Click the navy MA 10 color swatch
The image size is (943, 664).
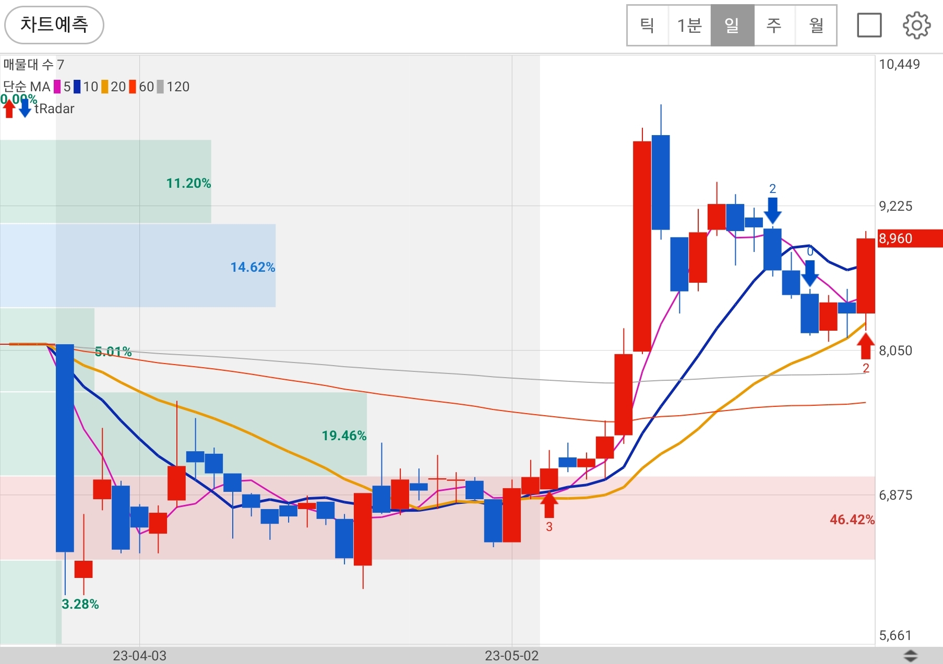click(77, 87)
